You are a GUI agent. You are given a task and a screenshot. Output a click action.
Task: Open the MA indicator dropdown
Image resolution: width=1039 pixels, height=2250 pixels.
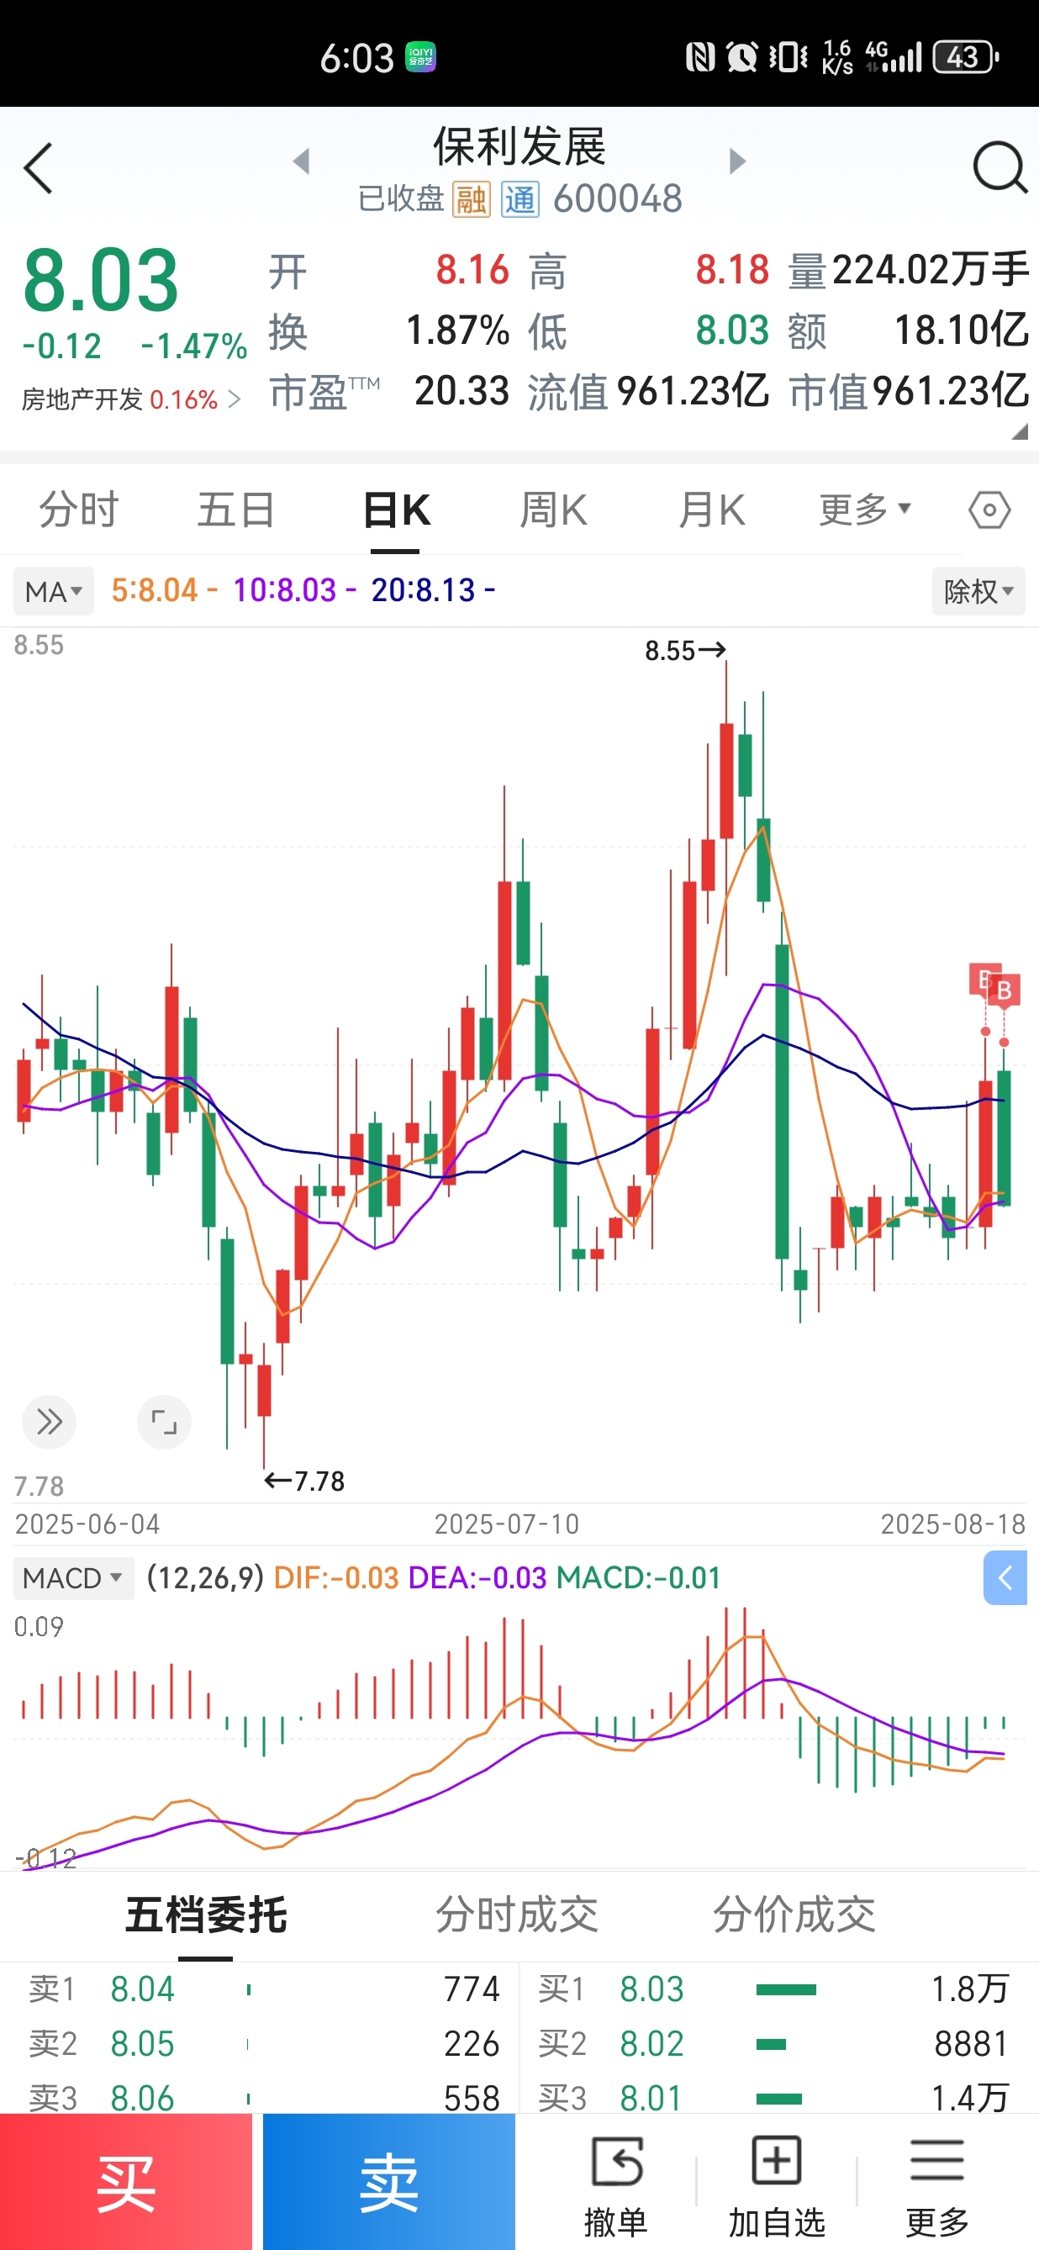(x=53, y=591)
